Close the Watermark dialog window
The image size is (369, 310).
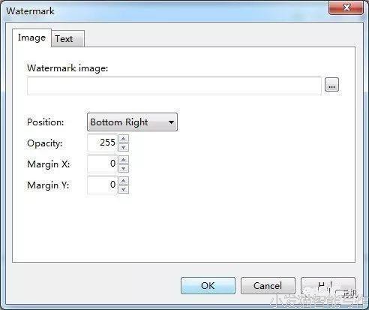(x=346, y=8)
